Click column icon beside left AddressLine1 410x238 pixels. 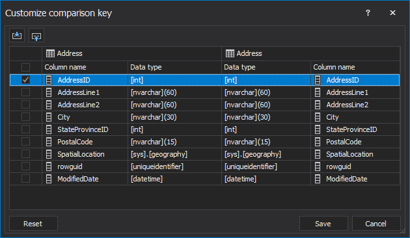49,92
